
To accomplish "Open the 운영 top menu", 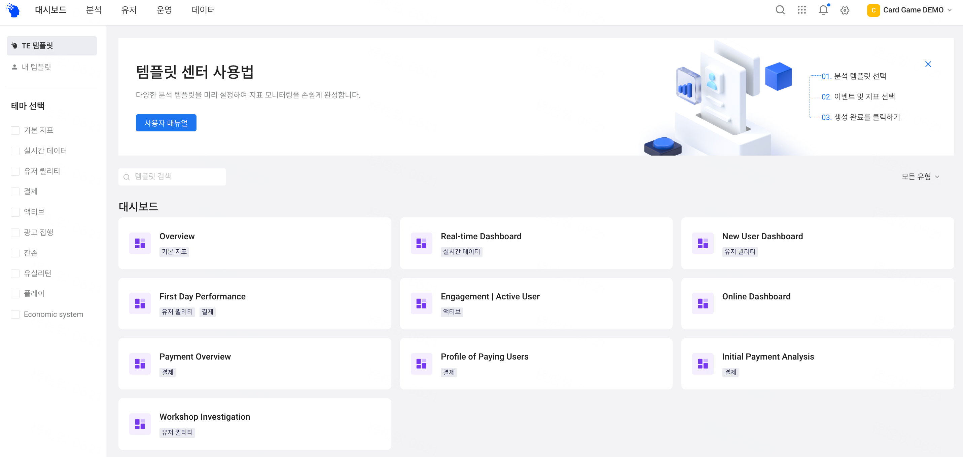I will [x=164, y=10].
